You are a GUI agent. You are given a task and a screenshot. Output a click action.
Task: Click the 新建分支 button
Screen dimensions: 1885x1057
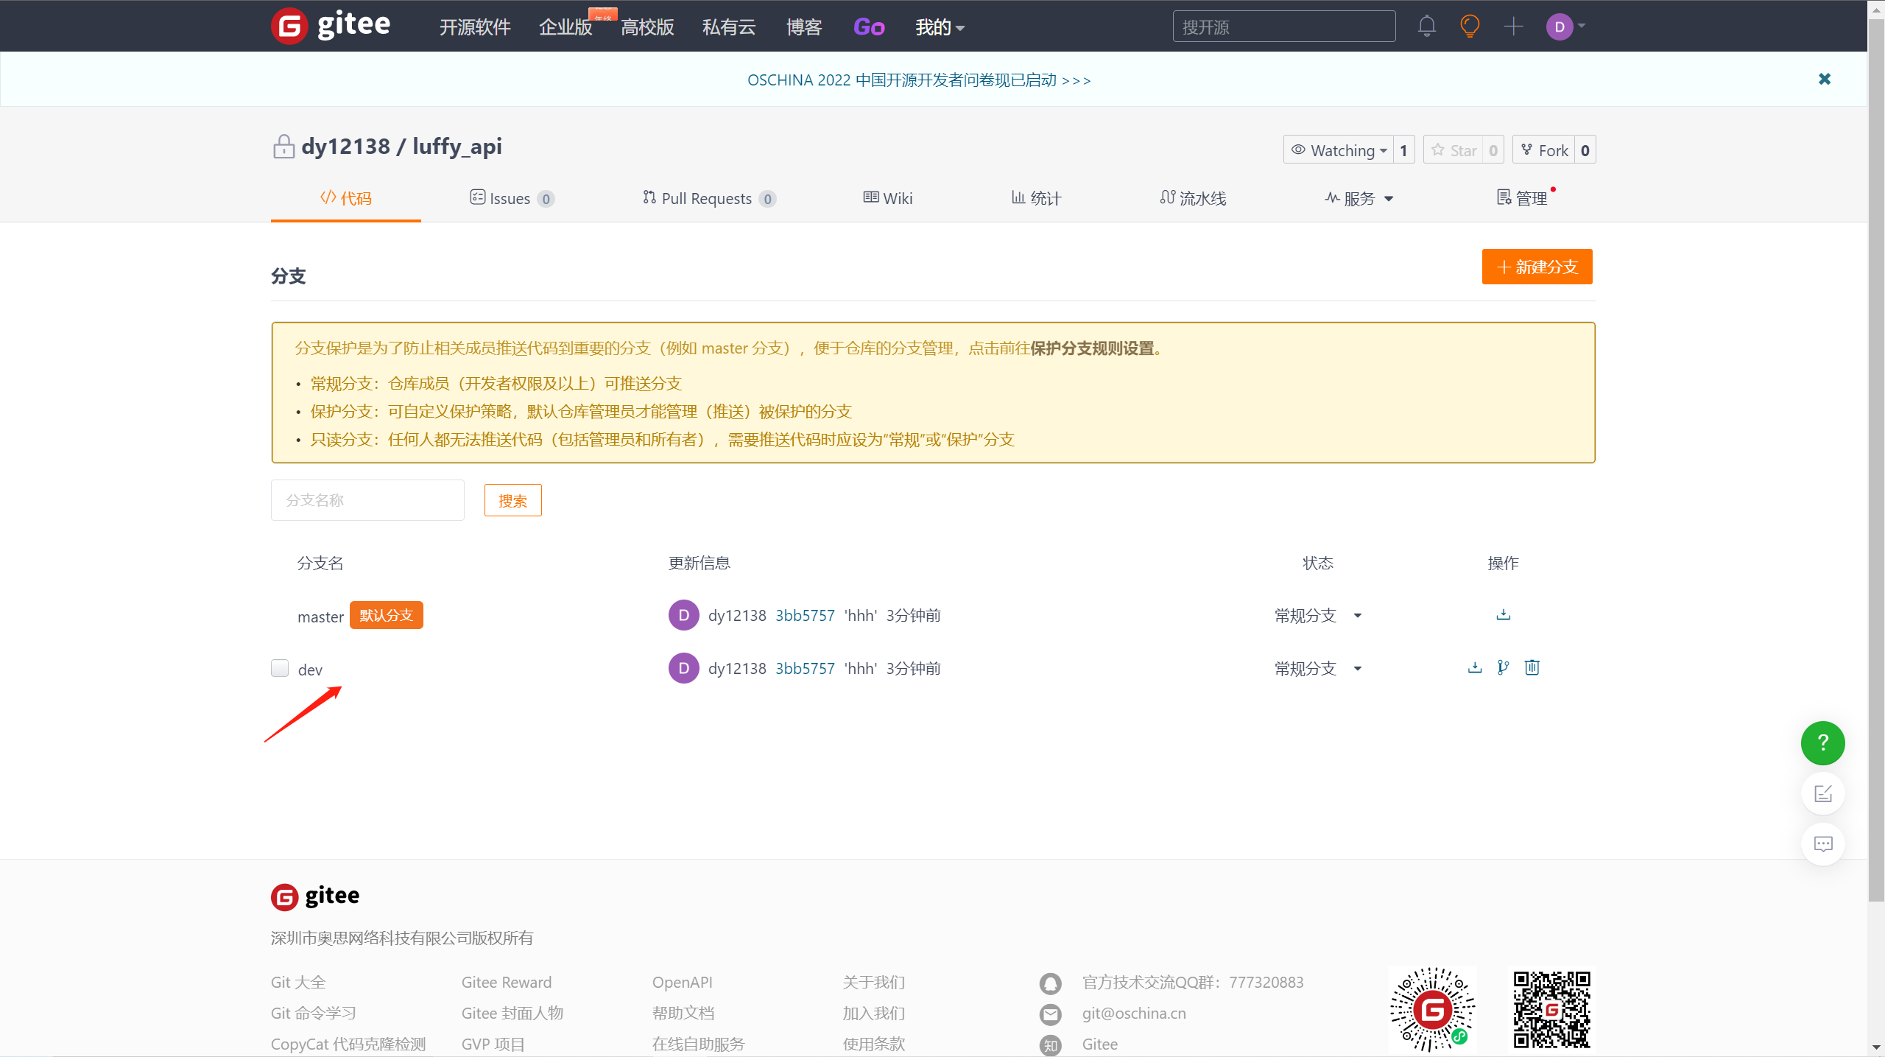(x=1537, y=267)
